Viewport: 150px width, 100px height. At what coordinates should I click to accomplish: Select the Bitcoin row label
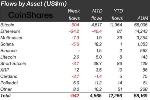coord(7,25)
